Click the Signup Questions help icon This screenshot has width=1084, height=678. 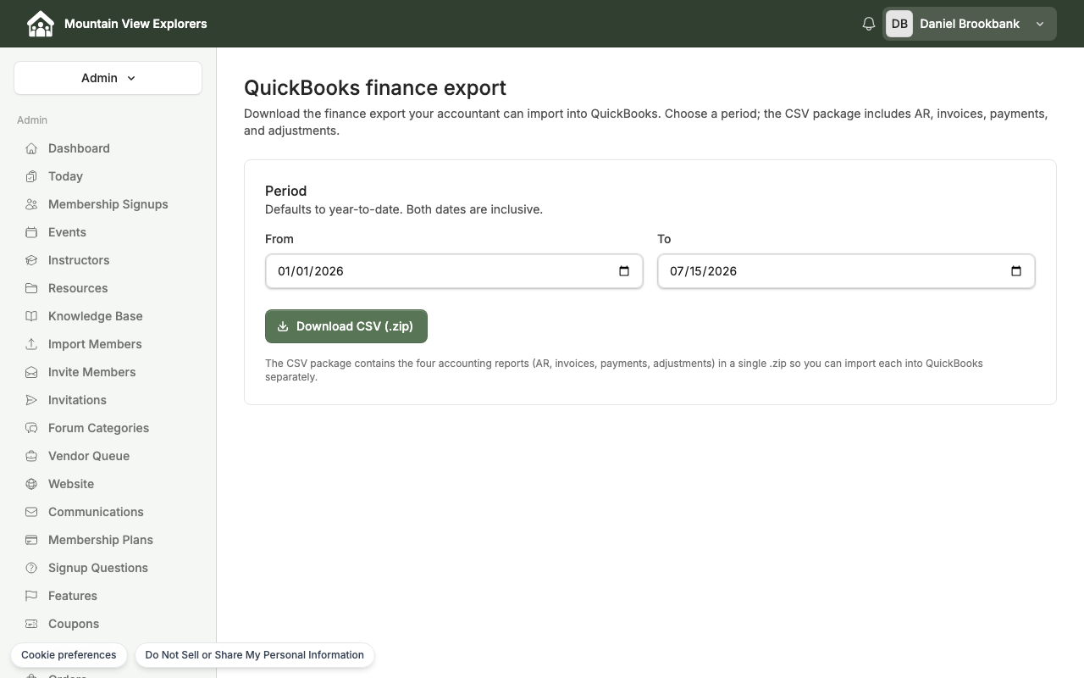[31, 568]
